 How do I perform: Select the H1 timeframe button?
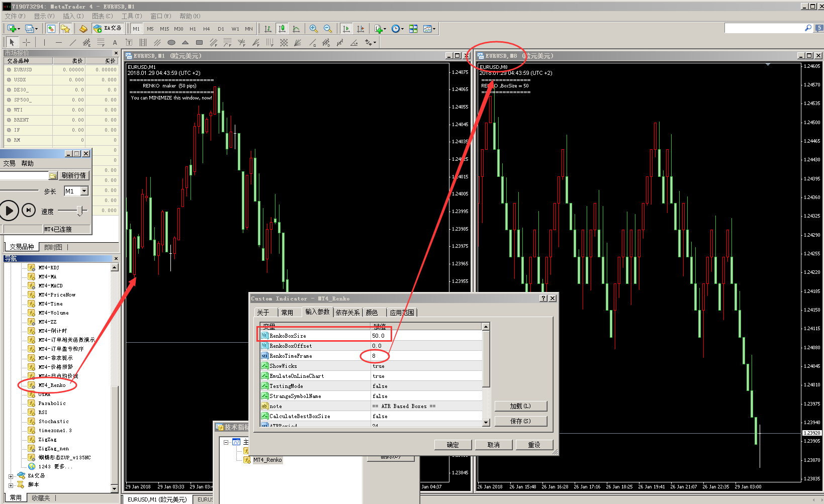click(x=193, y=29)
